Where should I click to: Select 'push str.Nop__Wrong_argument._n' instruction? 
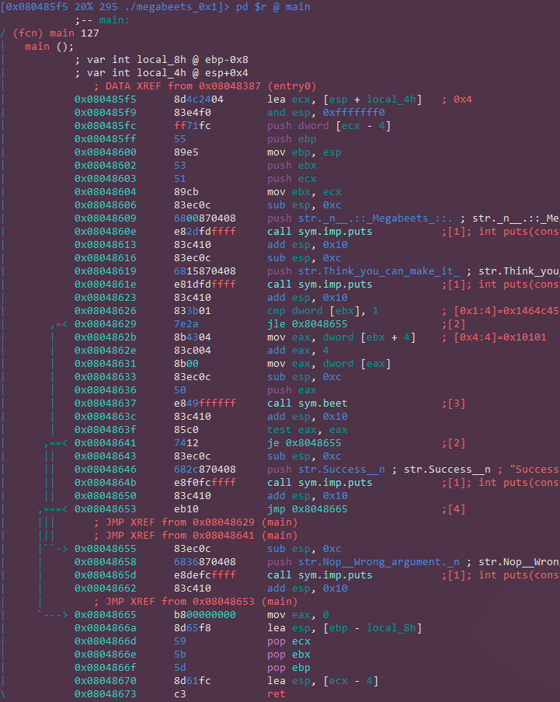(x=363, y=562)
